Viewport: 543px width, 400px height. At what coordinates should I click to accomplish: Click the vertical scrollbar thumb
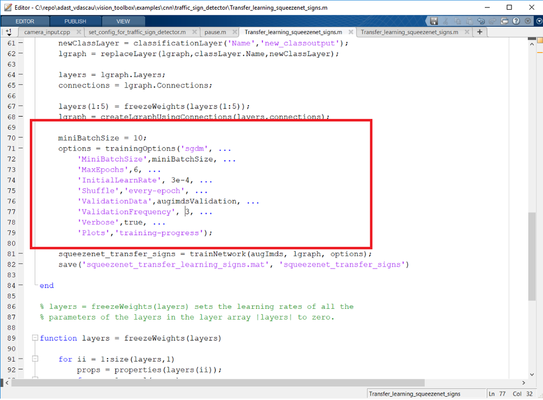pyautogui.click(x=532, y=257)
